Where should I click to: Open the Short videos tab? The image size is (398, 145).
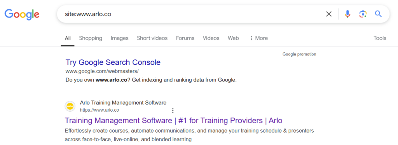[x=152, y=38]
